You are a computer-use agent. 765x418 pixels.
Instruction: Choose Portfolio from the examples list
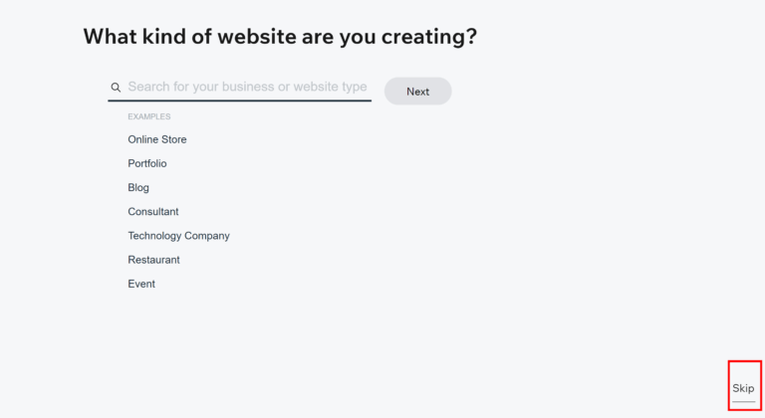[x=147, y=163]
